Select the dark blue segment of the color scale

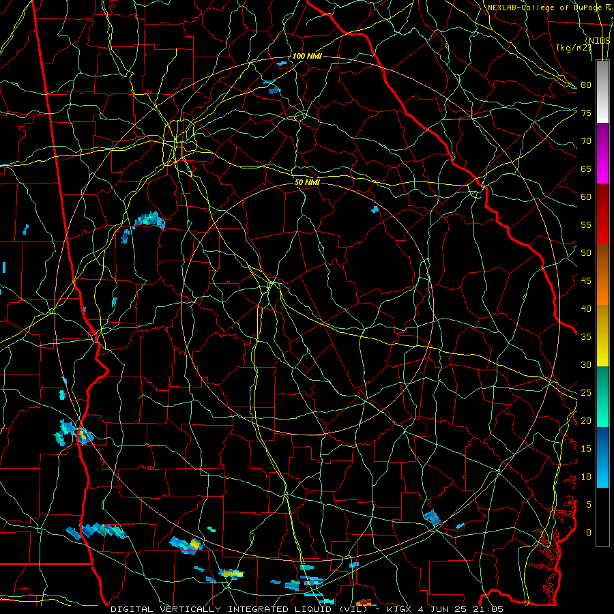click(602, 443)
